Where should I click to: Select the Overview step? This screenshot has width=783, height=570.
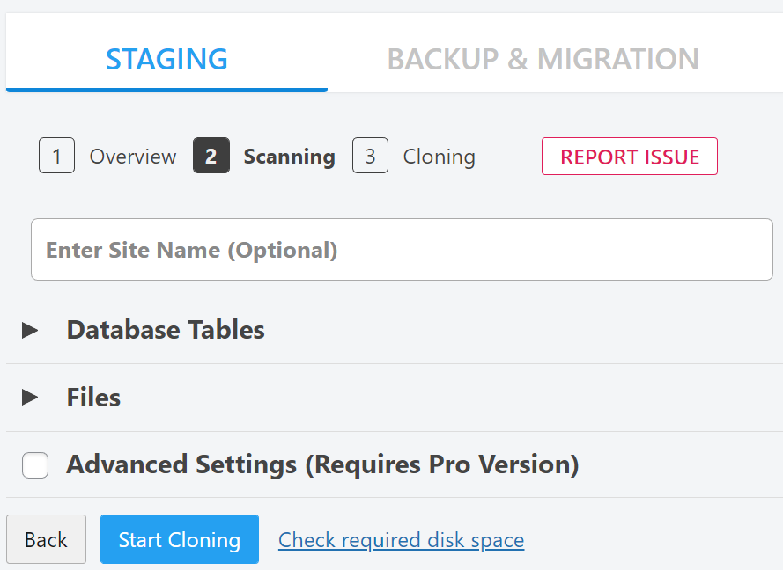tap(132, 156)
